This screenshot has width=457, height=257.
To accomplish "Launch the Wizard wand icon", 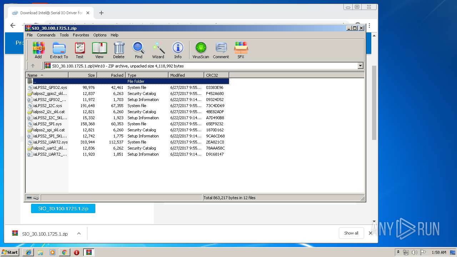I will click(158, 50).
